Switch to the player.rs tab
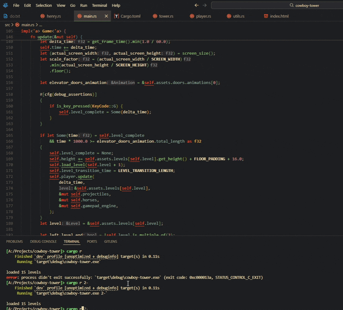 [203, 16]
